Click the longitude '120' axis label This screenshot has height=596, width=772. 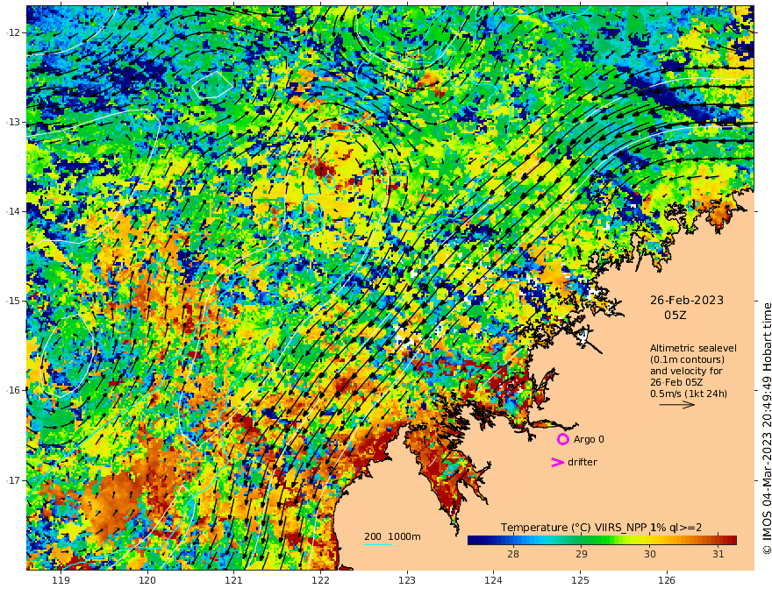point(147,581)
